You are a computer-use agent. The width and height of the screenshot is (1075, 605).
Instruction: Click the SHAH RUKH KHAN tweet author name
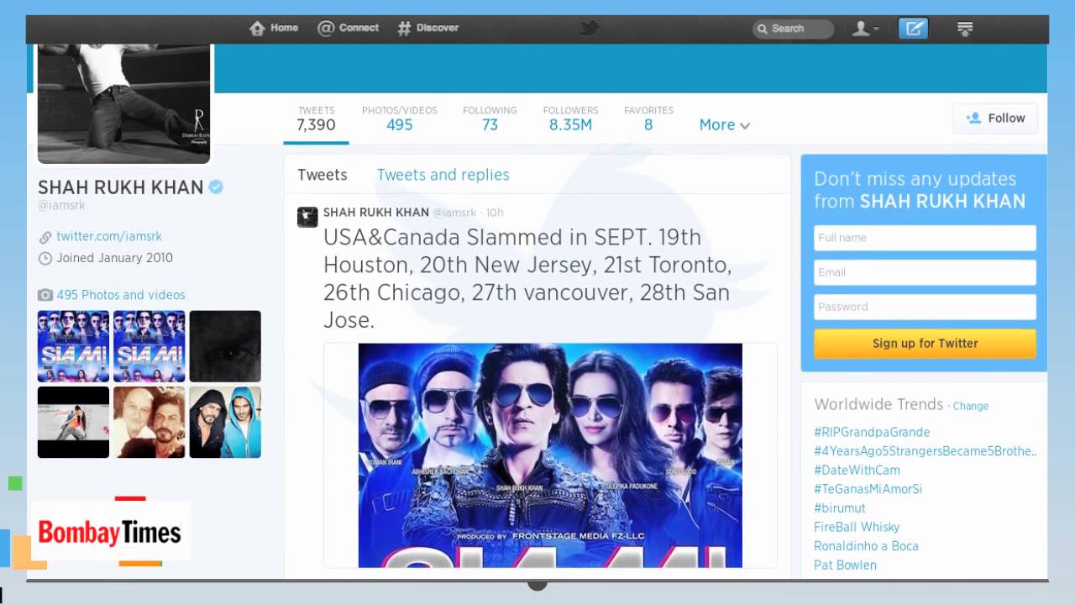(x=376, y=213)
